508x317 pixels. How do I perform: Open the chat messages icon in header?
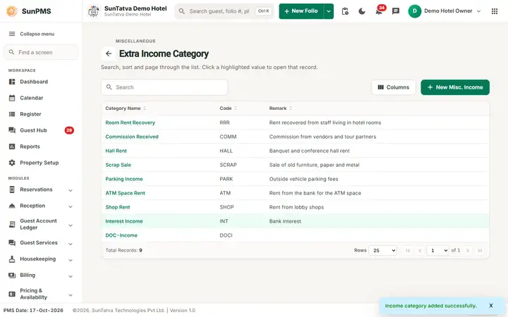[396, 11]
